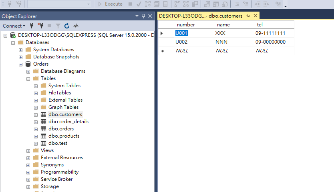Switch to the dbo.customers document tab

pyautogui.click(x=200, y=16)
